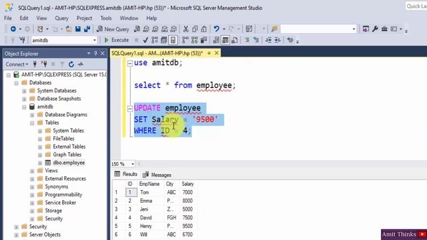Screen dimensions: 427x240
Task: Uncomment the selected lines icon
Action: [x=256, y=40]
